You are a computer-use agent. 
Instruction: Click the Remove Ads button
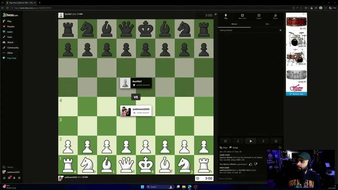pyautogui.click(x=296, y=94)
